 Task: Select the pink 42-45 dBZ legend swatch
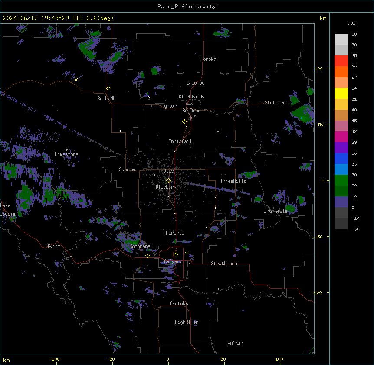341,126
